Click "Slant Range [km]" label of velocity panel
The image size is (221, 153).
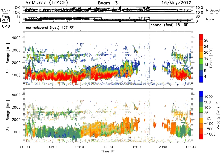tap(8, 115)
